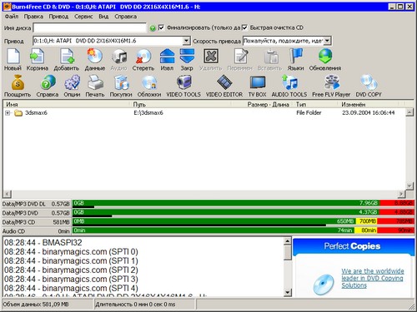Click the Обновления globe icon
The height and width of the screenshot is (312, 417).
325,57
